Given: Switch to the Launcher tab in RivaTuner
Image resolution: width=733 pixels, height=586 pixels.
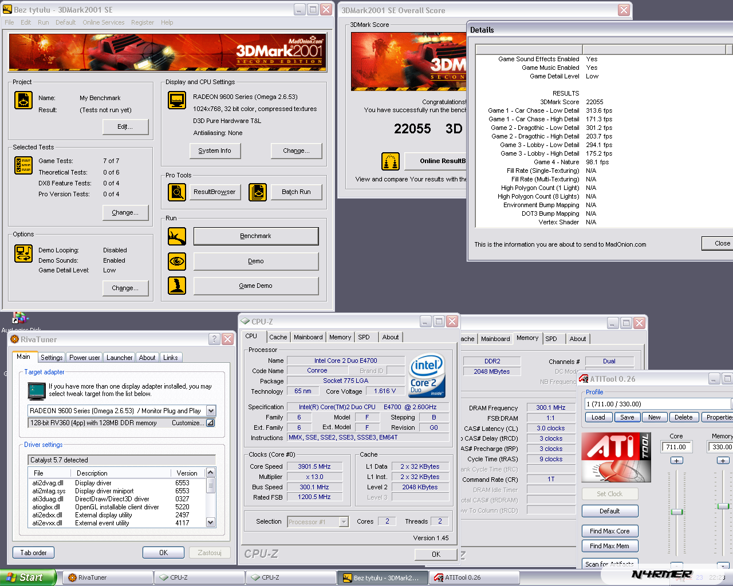Looking at the screenshot, I should coord(119,358).
